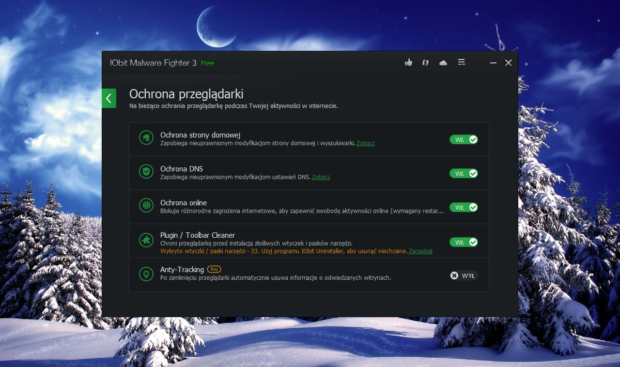Click the Ochrona DNS title
620x367 pixels.
tap(182, 169)
